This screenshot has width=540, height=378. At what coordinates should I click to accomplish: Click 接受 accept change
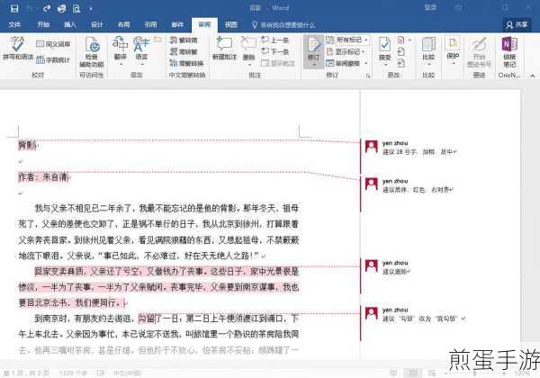click(x=384, y=49)
